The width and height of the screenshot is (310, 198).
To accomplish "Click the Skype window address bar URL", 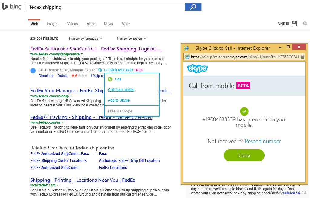I will click(245, 57).
